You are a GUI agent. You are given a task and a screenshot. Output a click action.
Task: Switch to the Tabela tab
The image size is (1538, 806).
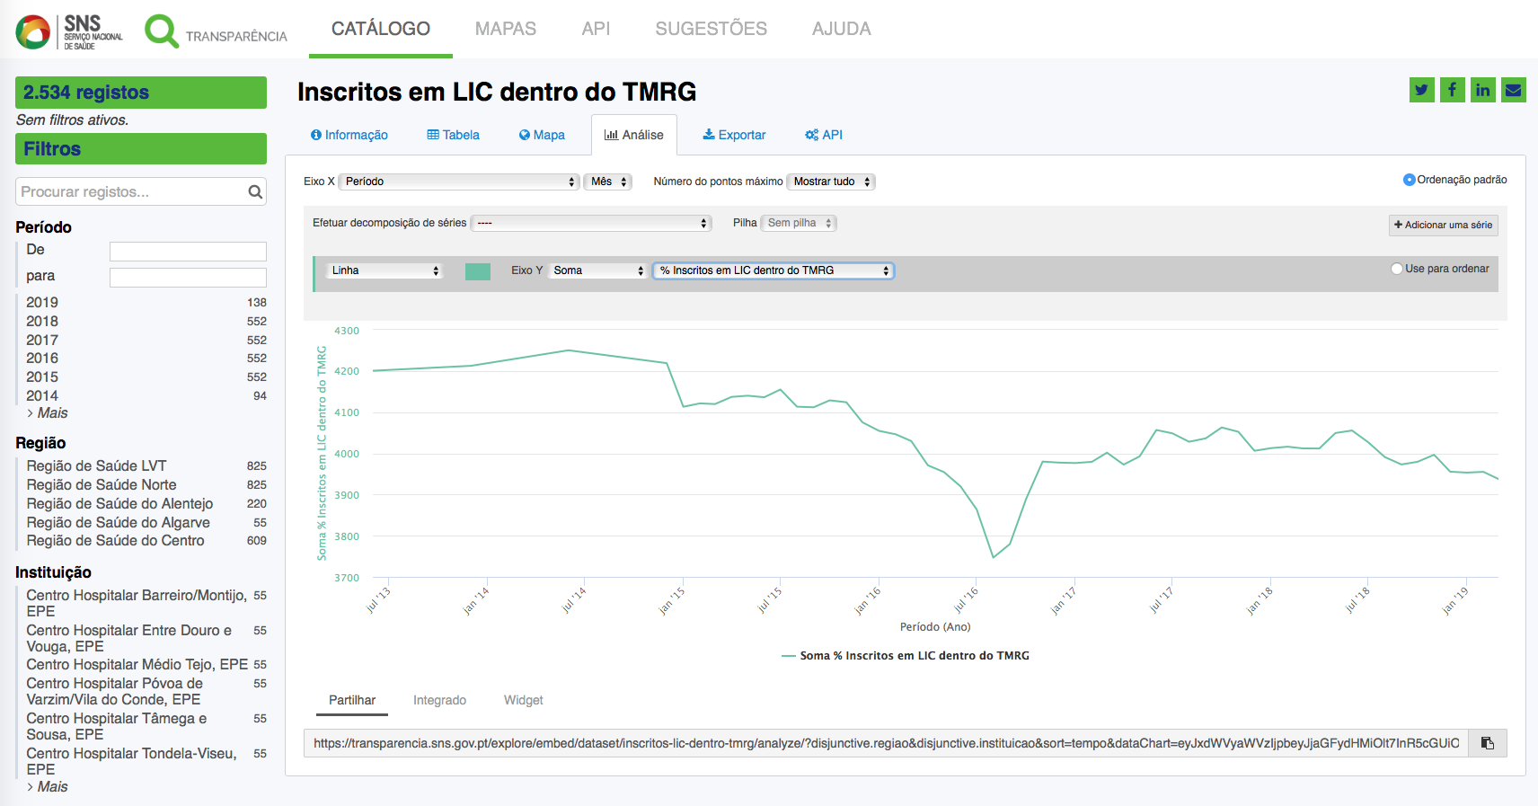[453, 135]
